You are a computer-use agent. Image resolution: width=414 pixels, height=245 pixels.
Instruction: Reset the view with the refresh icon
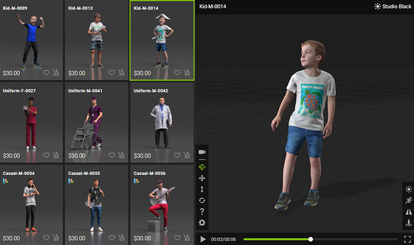202,200
